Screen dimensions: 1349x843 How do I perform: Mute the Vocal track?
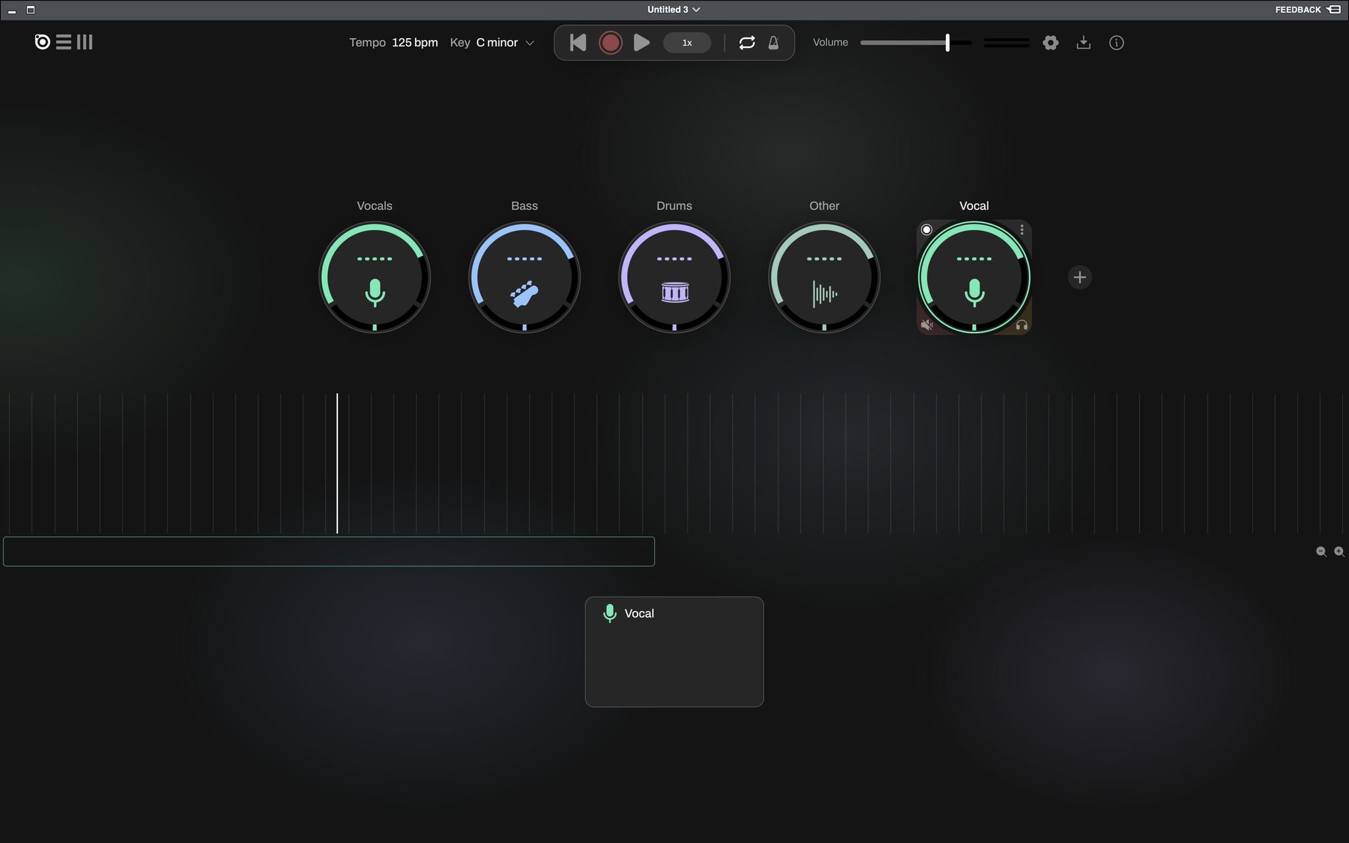click(x=927, y=325)
